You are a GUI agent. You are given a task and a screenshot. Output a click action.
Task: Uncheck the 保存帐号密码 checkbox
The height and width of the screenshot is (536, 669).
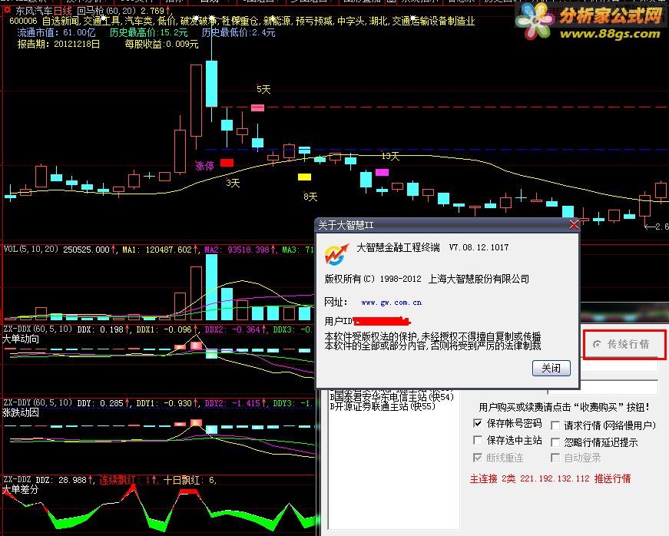478,423
